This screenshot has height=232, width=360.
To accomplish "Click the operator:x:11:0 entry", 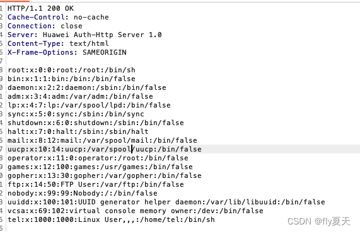I will 98,158.
